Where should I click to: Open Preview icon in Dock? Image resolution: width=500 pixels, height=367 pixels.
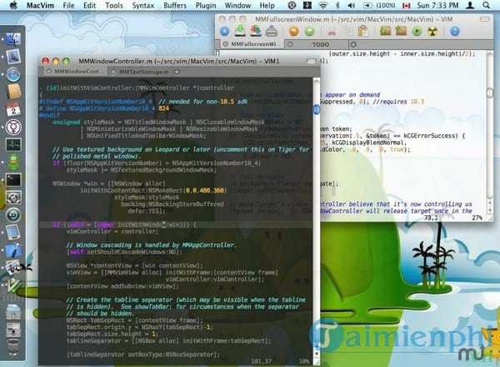coord(13,268)
